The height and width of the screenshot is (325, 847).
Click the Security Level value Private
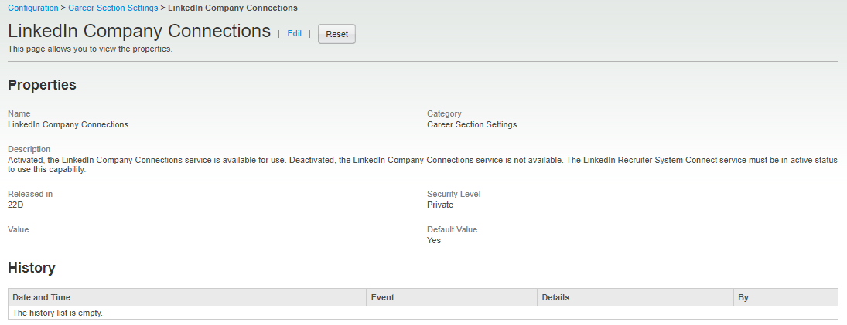pyautogui.click(x=440, y=205)
